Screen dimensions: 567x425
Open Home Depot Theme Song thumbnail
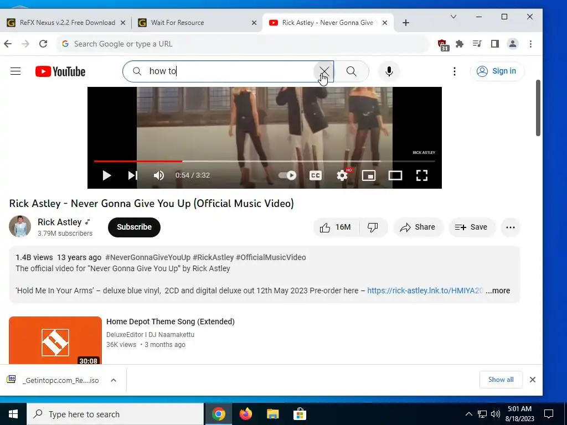point(55,340)
